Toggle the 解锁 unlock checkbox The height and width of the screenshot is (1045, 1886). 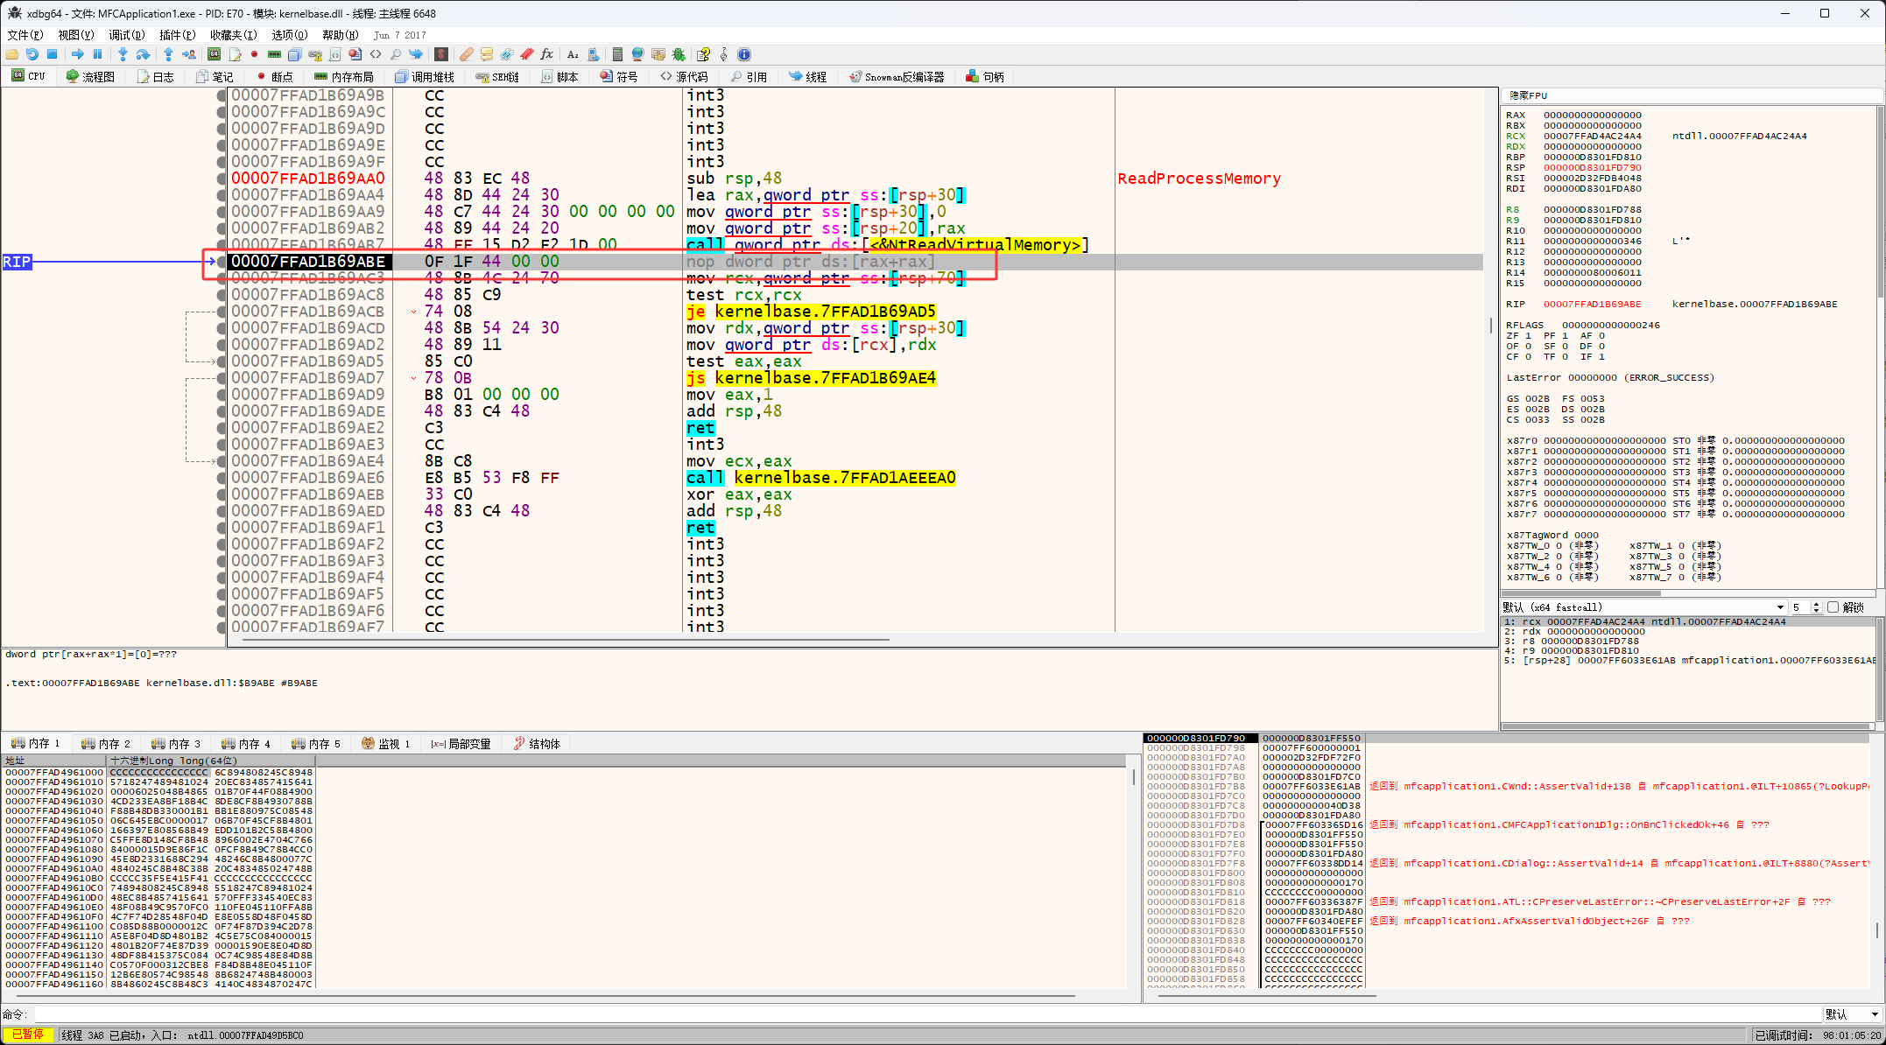(x=1833, y=607)
